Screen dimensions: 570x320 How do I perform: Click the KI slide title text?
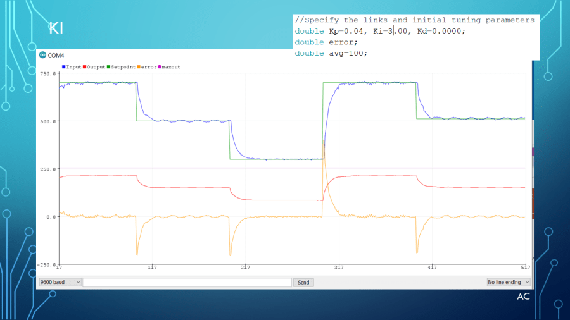pos(56,28)
